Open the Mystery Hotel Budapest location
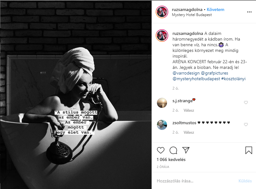The width and height of the screenshot is (256, 189). [x=192, y=15]
